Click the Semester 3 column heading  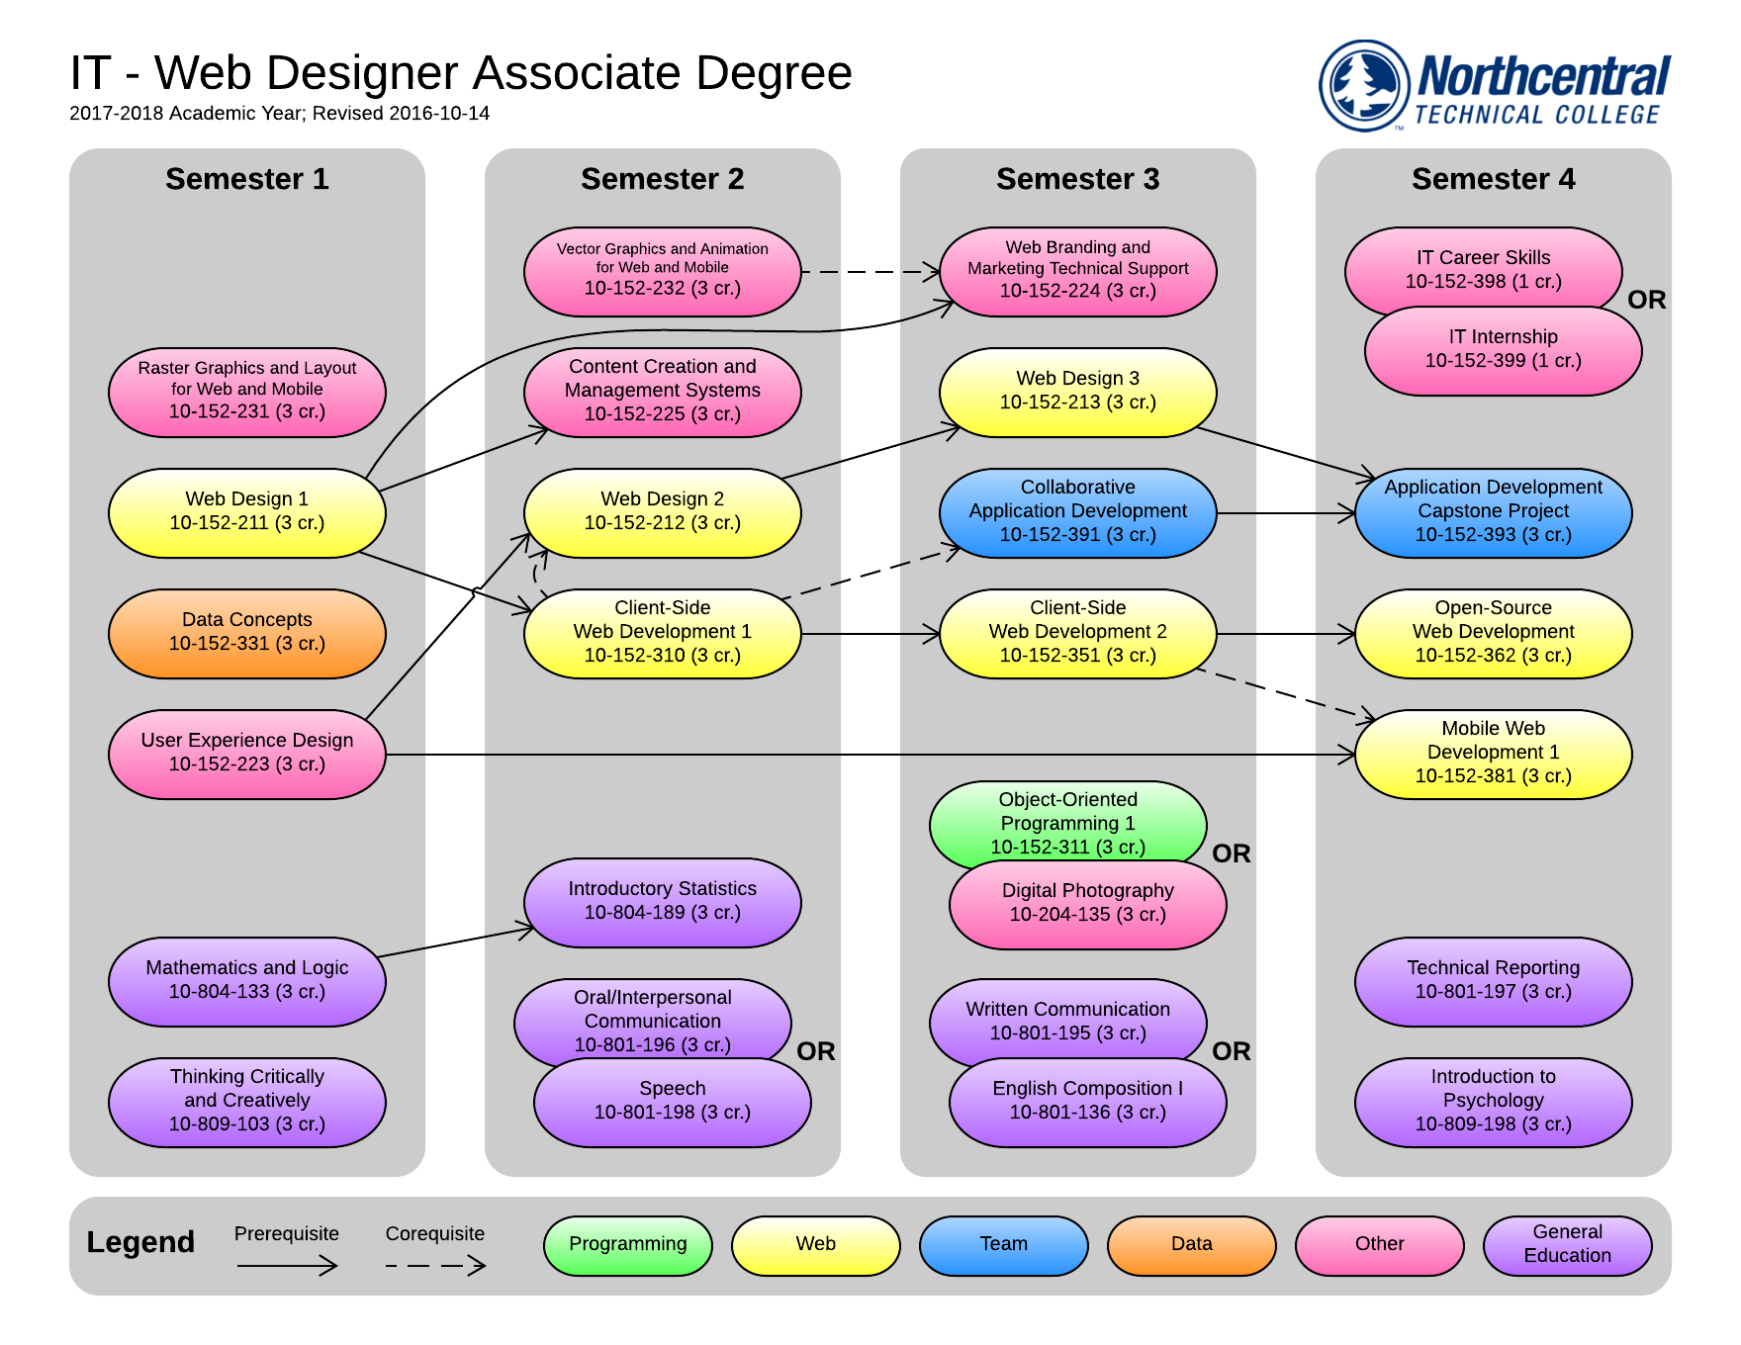pyautogui.click(x=1077, y=179)
